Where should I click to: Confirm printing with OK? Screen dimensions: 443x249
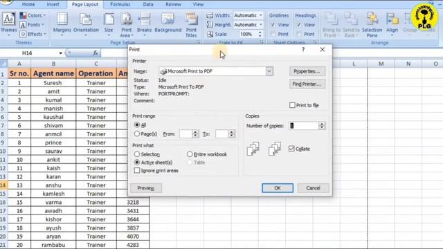278,188
